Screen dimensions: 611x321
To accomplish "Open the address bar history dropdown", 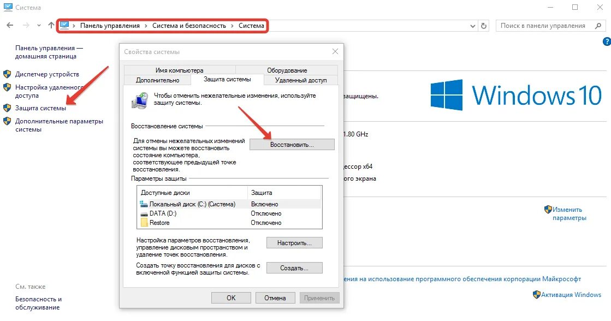I will tap(473, 26).
